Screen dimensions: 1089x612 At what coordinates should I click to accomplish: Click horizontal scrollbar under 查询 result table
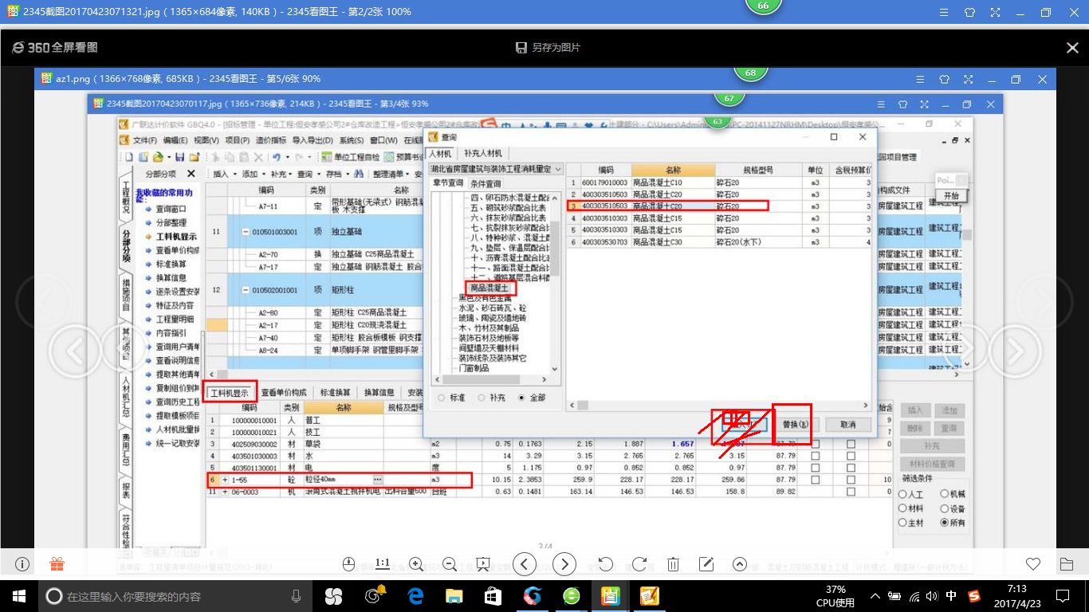tap(717, 406)
